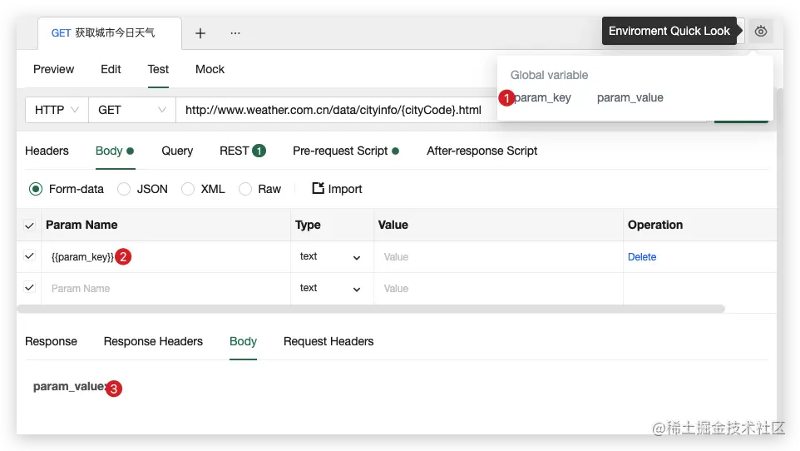The width and height of the screenshot is (800, 451).
Task: Click the param_value global variable value
Action: 630,97
